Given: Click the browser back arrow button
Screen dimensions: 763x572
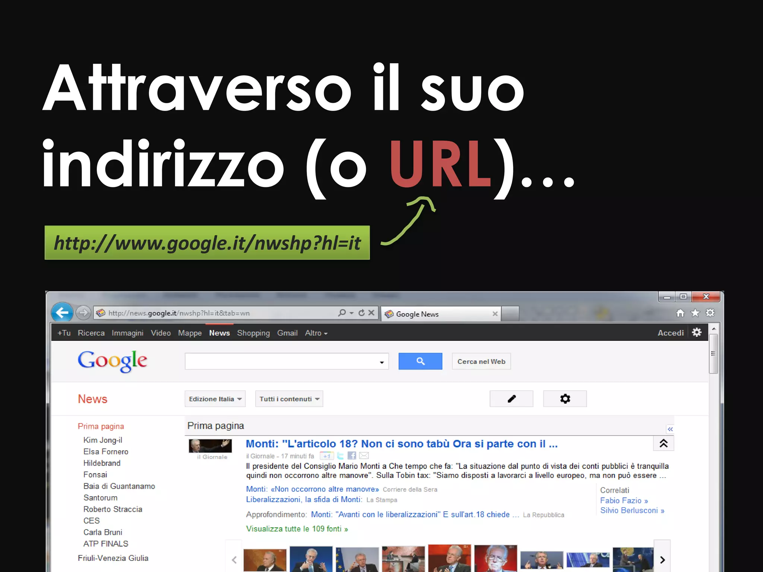Looking at the screenshot, I should [62, 312].
